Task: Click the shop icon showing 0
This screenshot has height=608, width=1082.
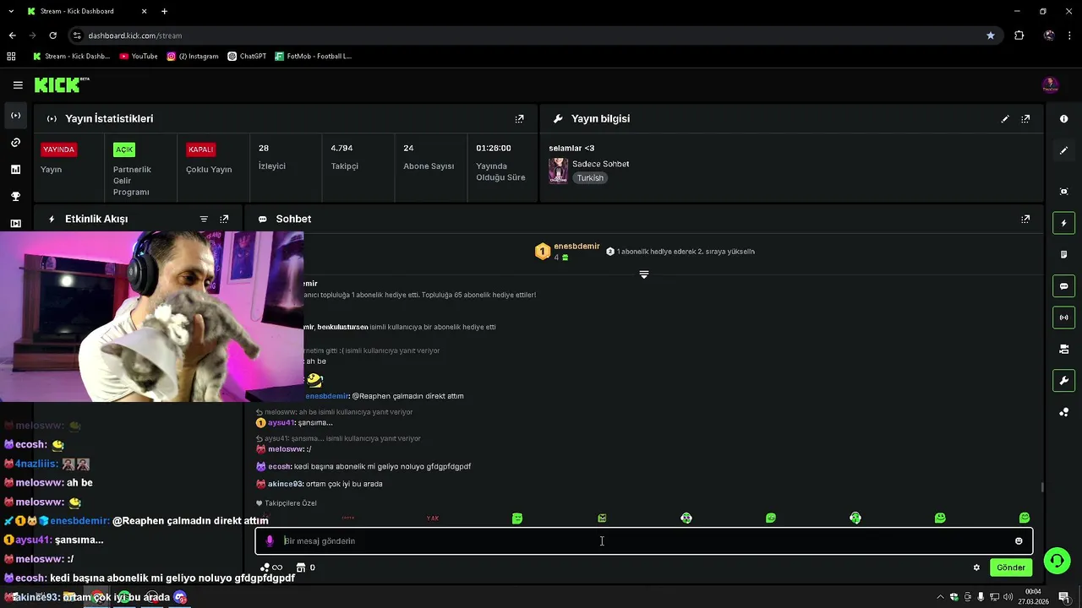Action: [x=306, y=567]
